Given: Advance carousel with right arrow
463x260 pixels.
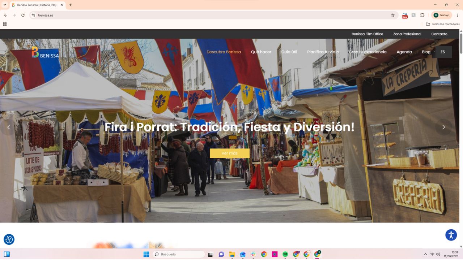Looking at the screenshot, I should click(443, 127).
